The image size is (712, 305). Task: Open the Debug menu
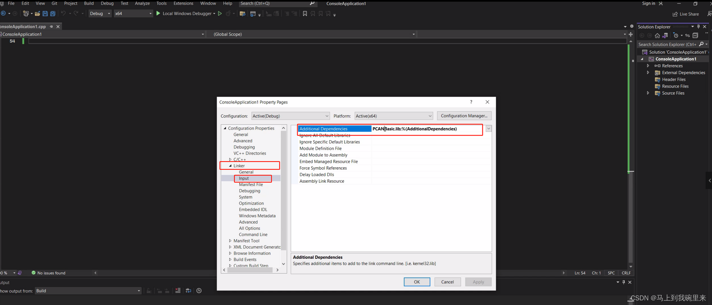click(107, 3)
